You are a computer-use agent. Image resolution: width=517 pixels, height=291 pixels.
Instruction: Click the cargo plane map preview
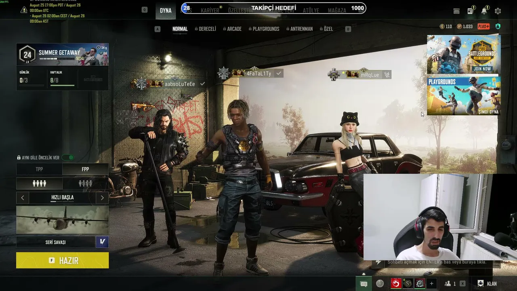[62, 220]
